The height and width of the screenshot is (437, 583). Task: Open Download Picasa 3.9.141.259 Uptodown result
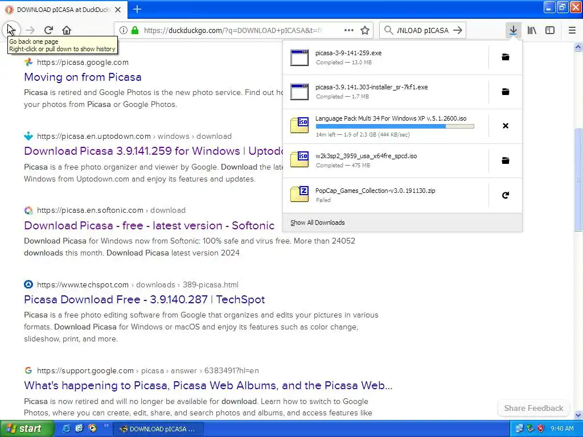(153, 151)
